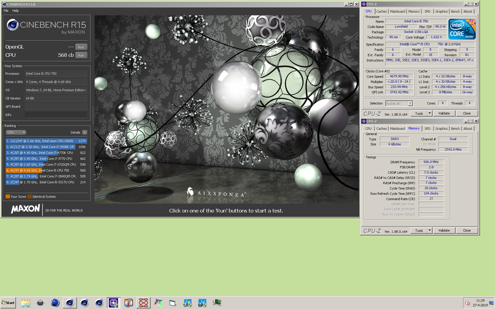The height and width of the screenshot is (309, 495).
Task: Open Bench tab in CPU-Z processor window
Action: tap(455, 11)
